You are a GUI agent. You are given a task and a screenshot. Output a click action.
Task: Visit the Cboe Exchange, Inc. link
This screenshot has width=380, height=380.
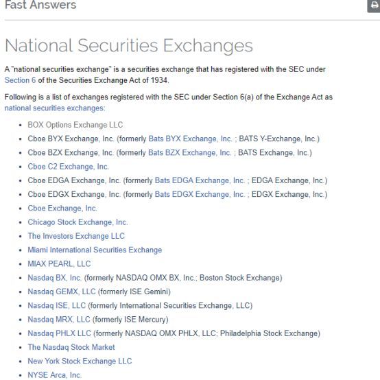click(62, 209)
